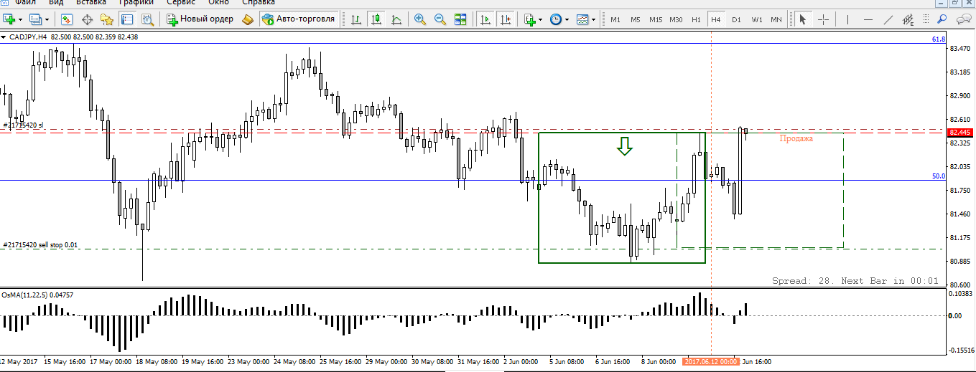Expand the New Chart dropdown arrow

[x=20, y=19]
